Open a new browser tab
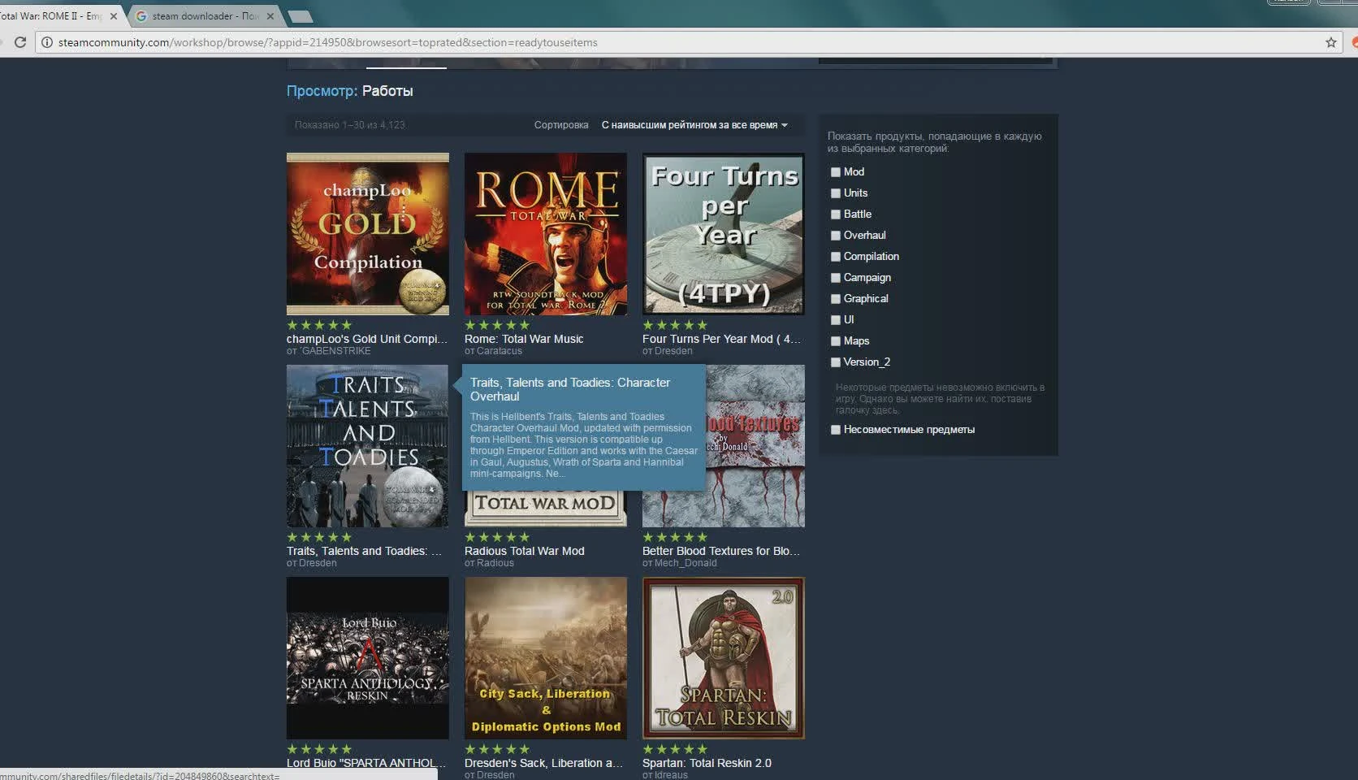Screen dimensions: 1358x780 (x=301, y=15)
